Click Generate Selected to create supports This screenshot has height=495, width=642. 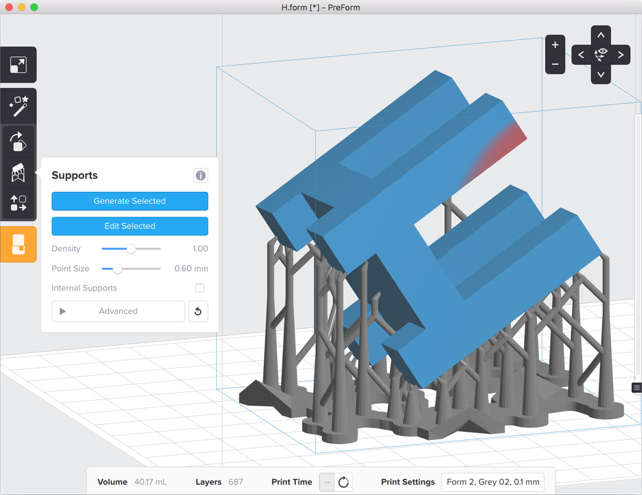130,201
